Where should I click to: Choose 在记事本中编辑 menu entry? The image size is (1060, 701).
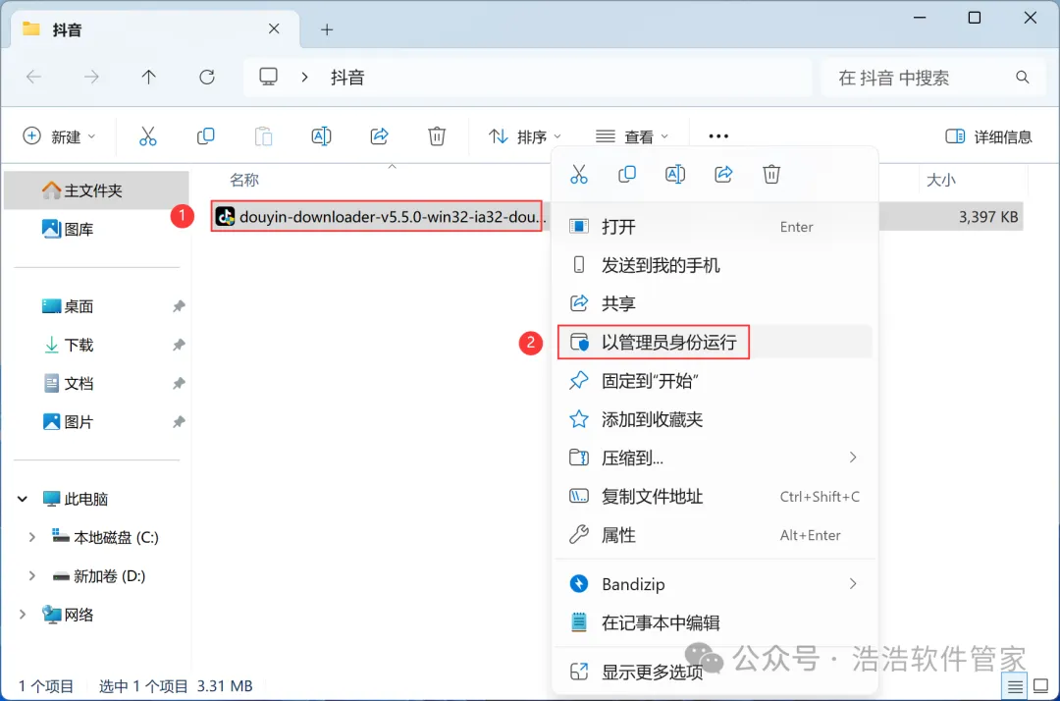coord(715,621)
